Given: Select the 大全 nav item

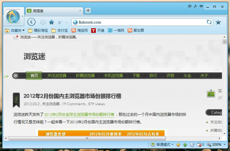Looking at the screenshot, I should (x=187, y=75).
